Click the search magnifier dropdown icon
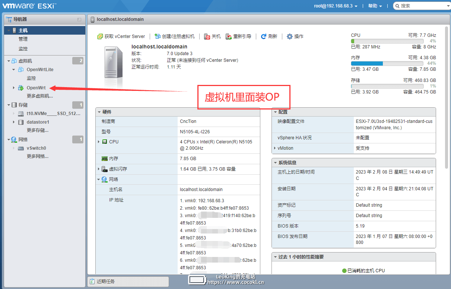This screenshot has width=451, height=289. coord(397,6)
